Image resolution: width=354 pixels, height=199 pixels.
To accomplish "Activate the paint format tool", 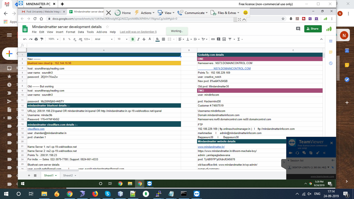I will click(x=42, y=39).
